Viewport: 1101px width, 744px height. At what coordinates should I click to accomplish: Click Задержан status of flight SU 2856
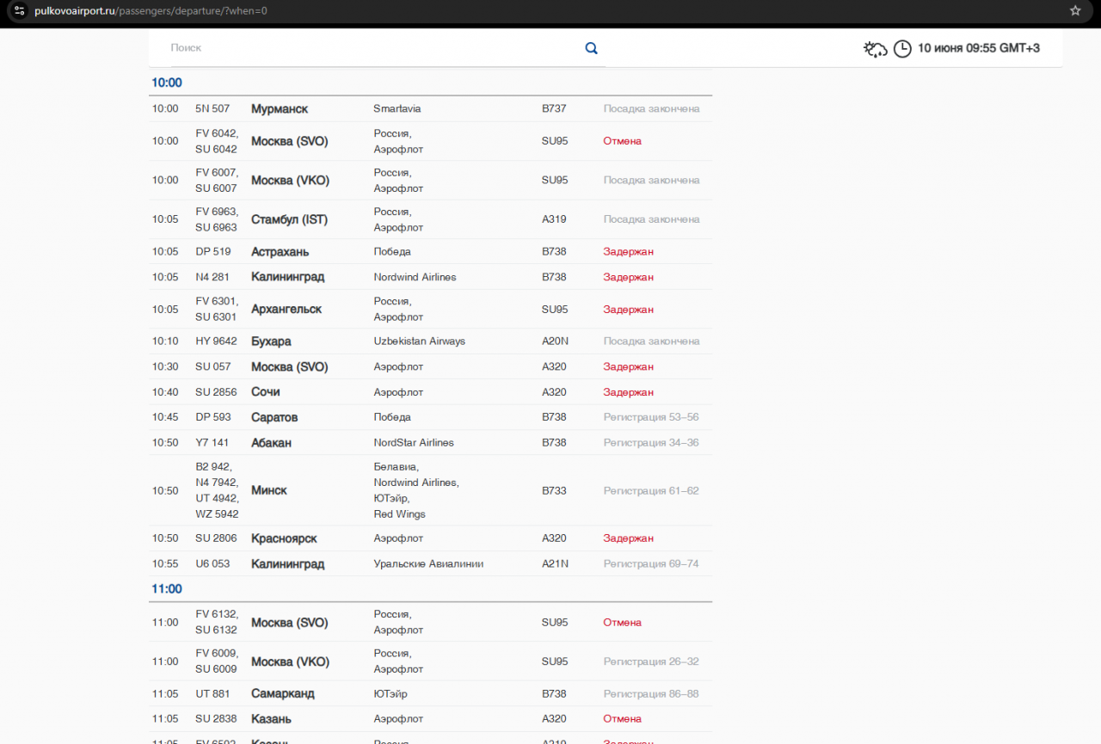coord(628,392)
